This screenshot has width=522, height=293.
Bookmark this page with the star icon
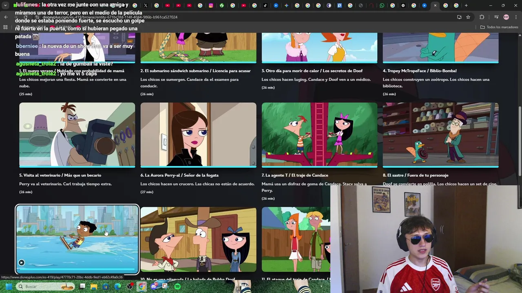click(468, 17)
